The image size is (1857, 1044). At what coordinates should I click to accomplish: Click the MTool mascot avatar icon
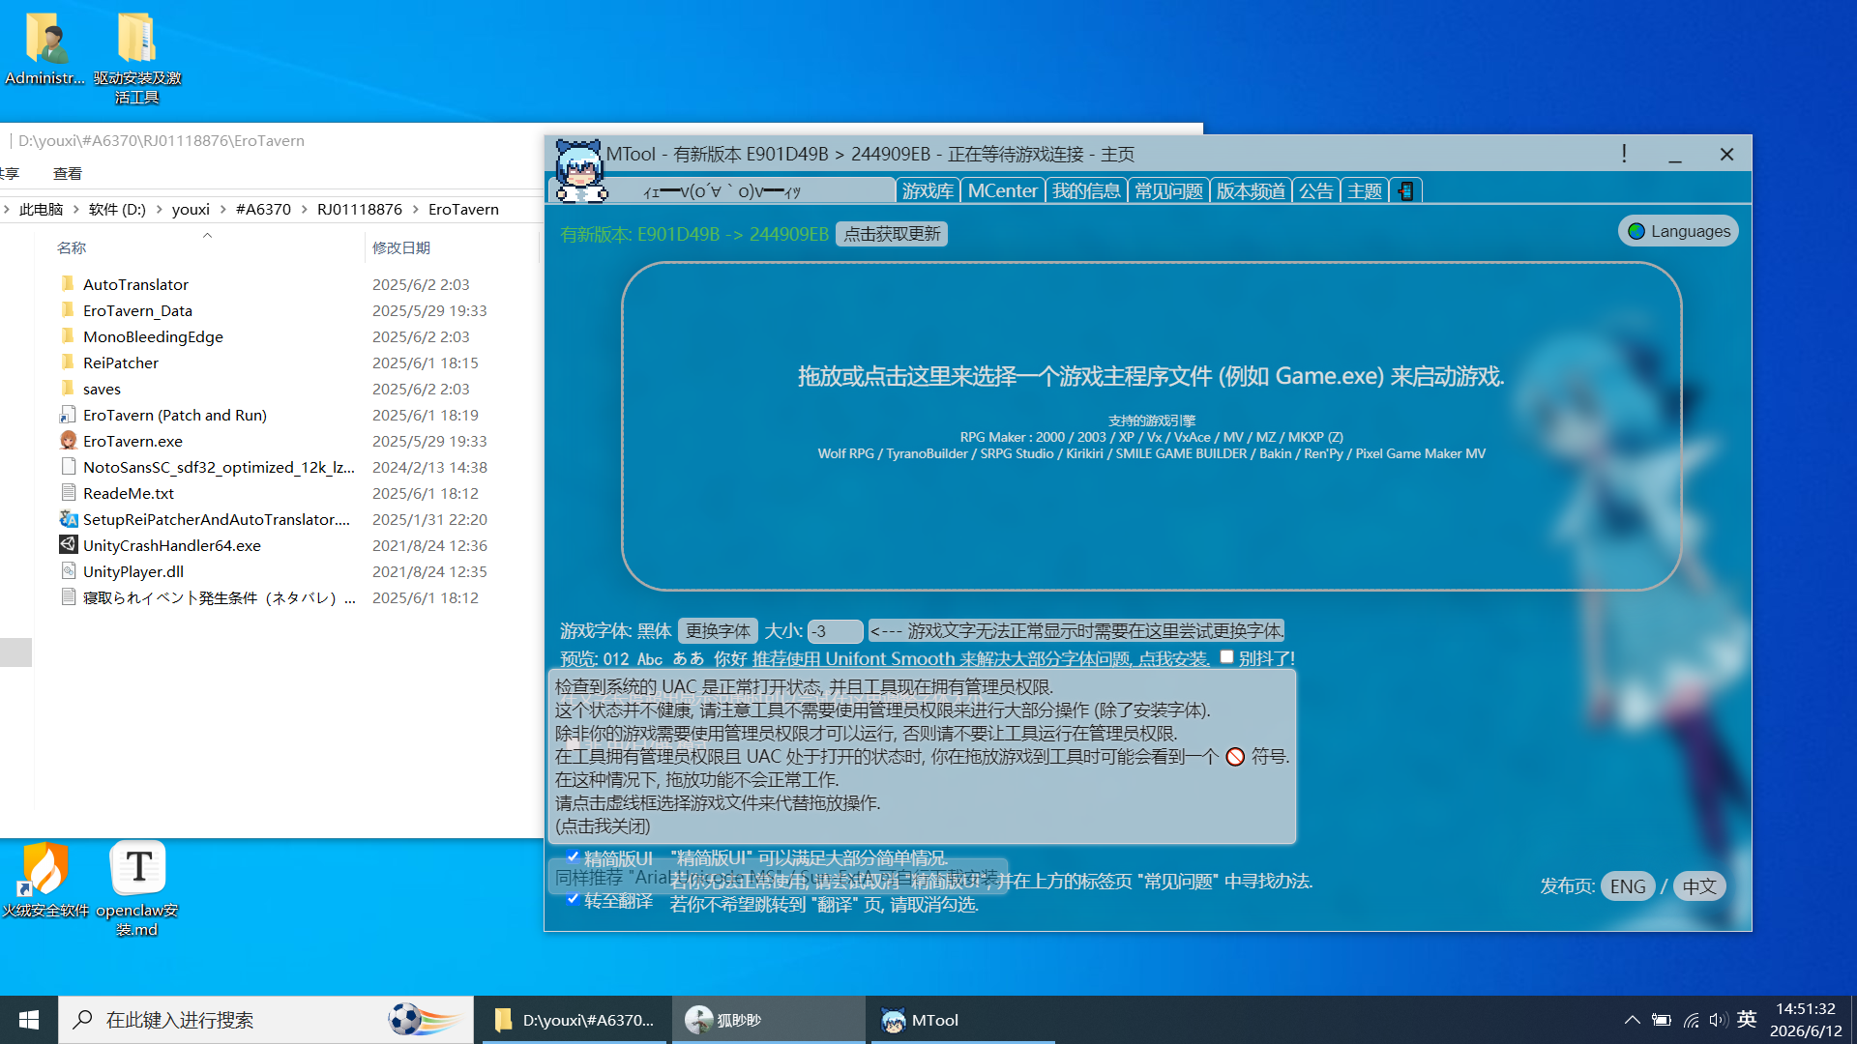click(x=580, y=171)
